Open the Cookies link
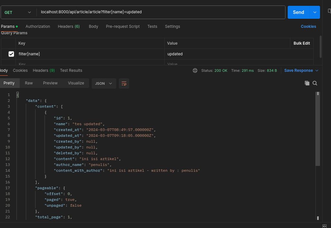 308,27
